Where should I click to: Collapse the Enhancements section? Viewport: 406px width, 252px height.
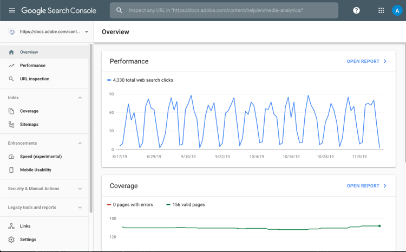click(80, 143)
